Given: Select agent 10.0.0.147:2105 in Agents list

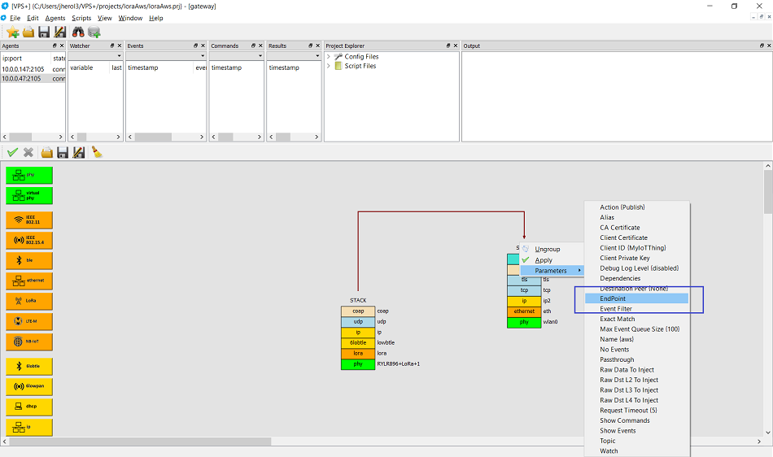Looking at the screenshot, I should coord(24,68).
